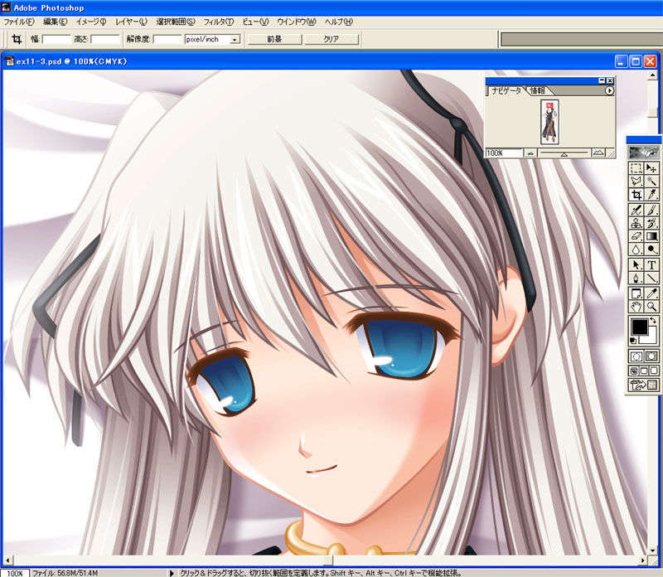Open the pixel/inch resolution unit dropdown
The width and height of the screenshot is (663, 577).
pos(235,39)
